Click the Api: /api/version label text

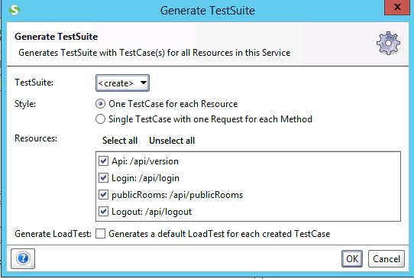coord(145,161)
